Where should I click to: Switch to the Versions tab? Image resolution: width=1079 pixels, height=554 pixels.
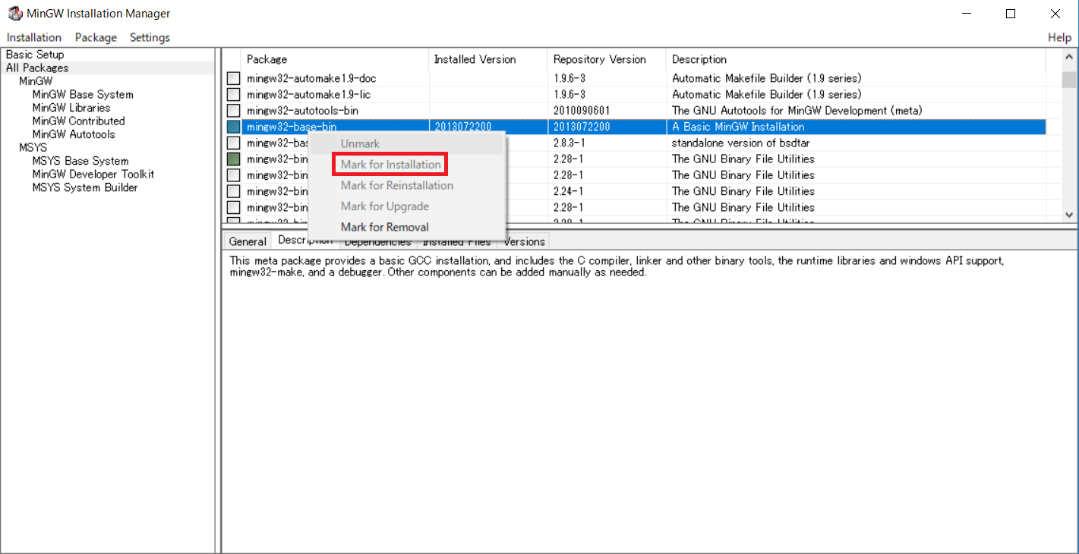click(524, 241)
